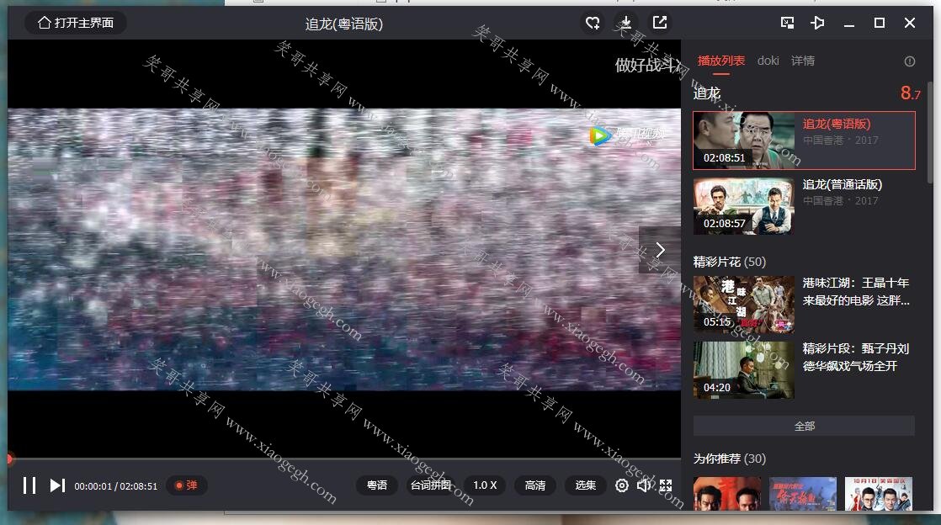Click the 8.7 rating score
The height and width of the screenshot is (525, 941).
click(911, 93)
